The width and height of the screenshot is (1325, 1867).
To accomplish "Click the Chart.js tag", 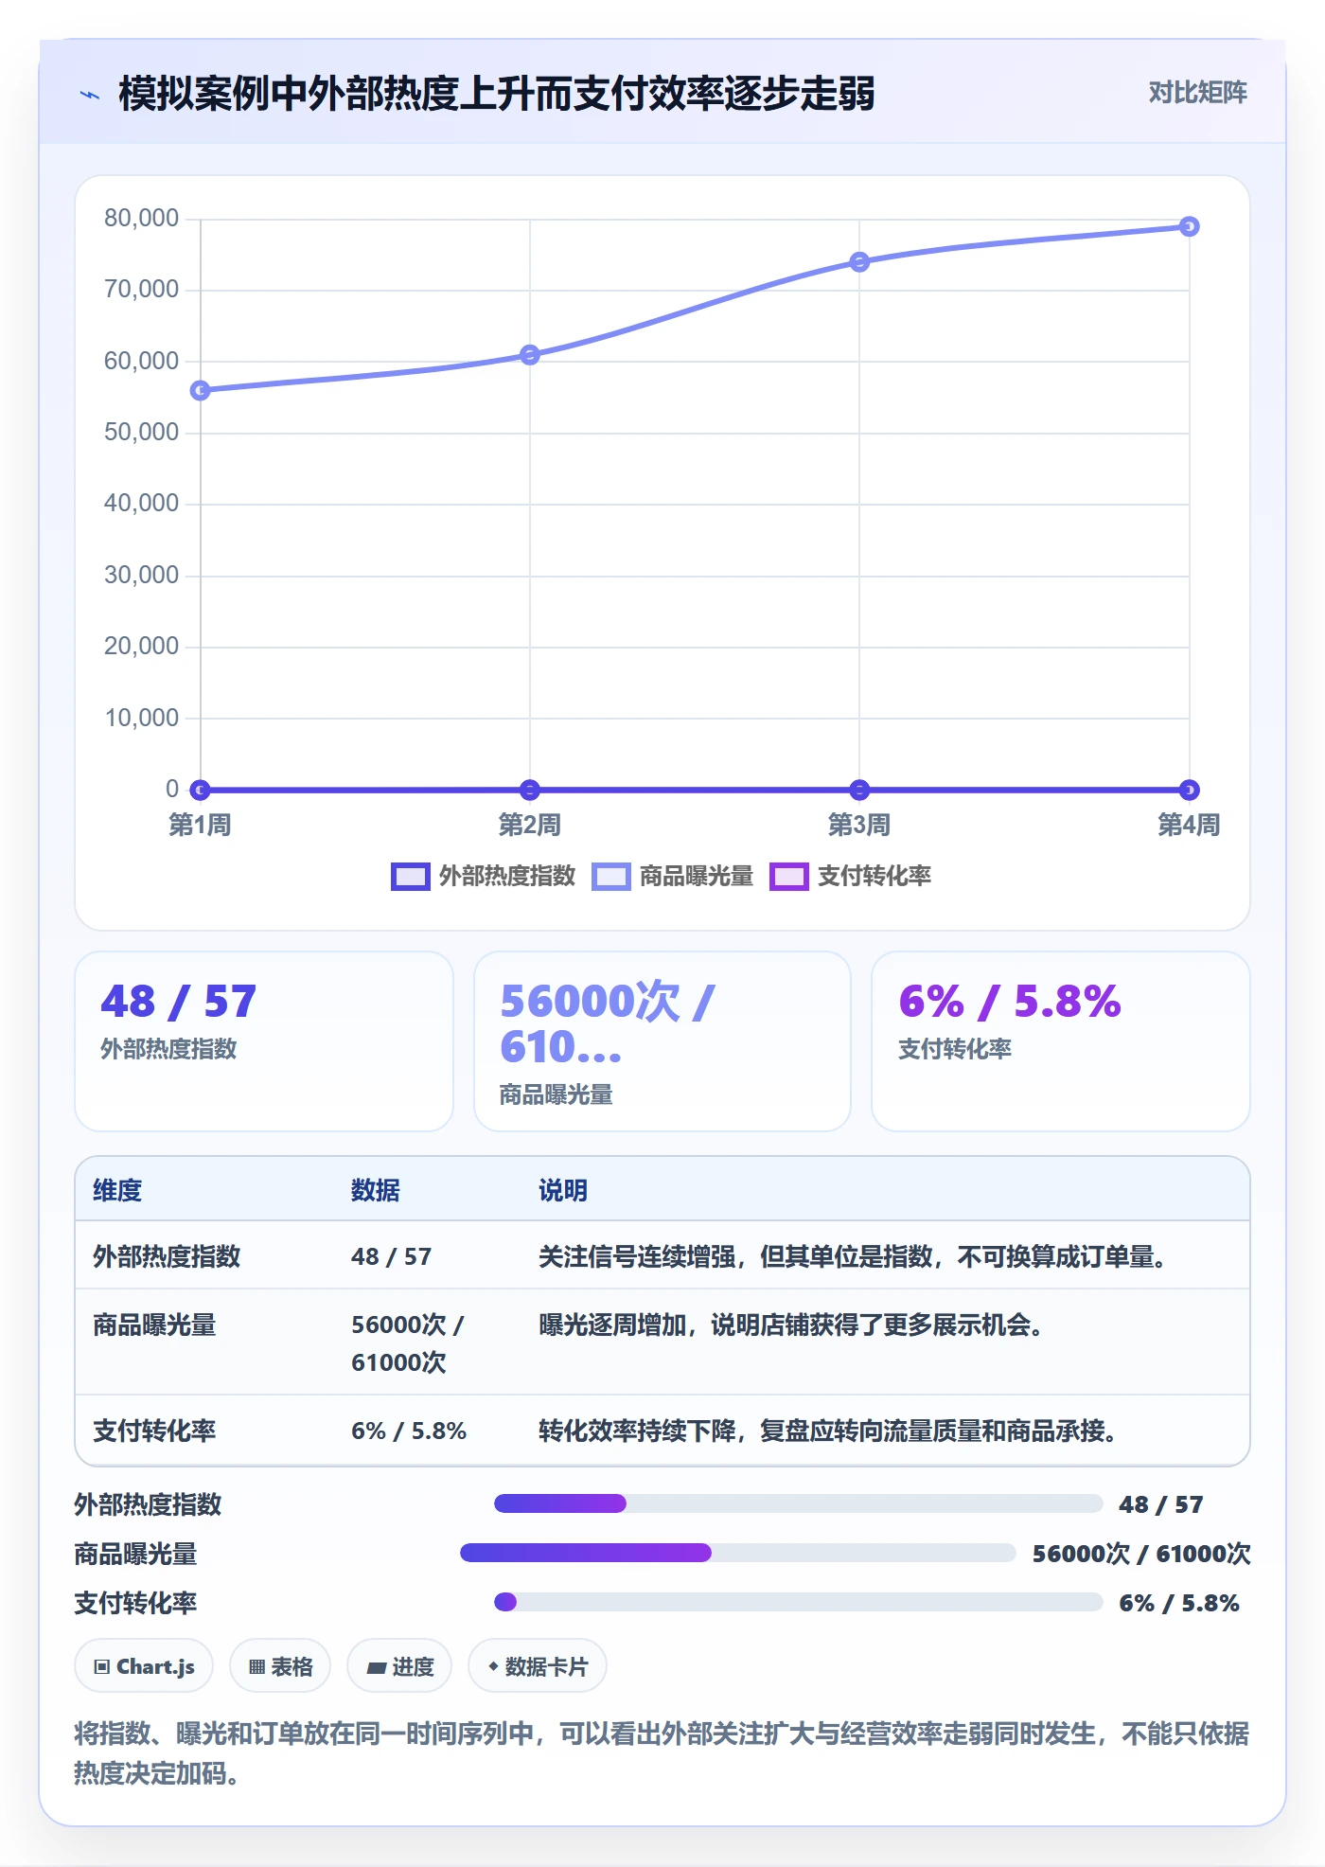I will coord(144,1666).
